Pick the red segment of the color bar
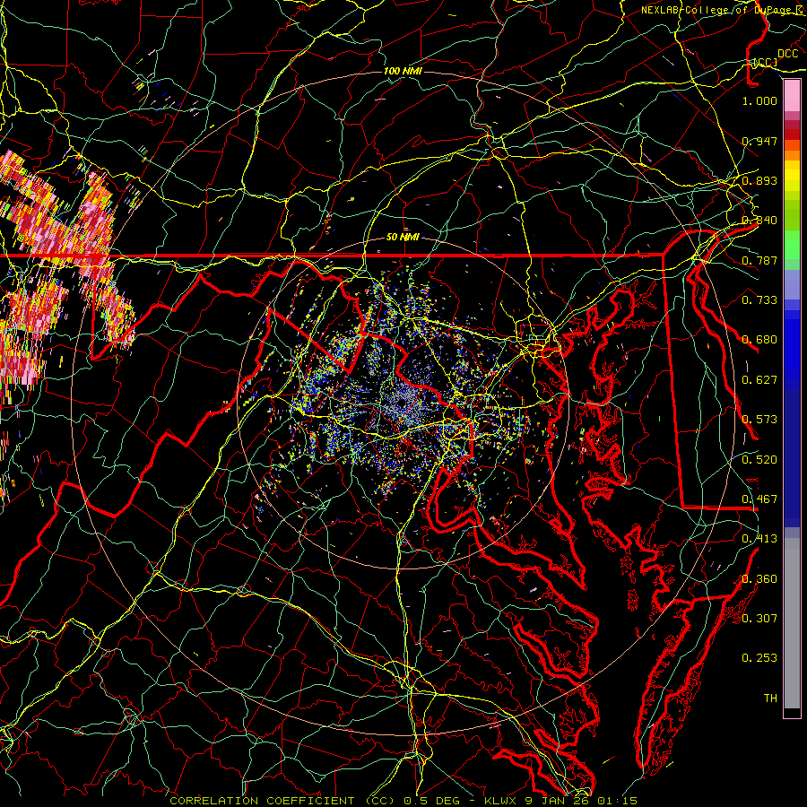 coord(792,134)
